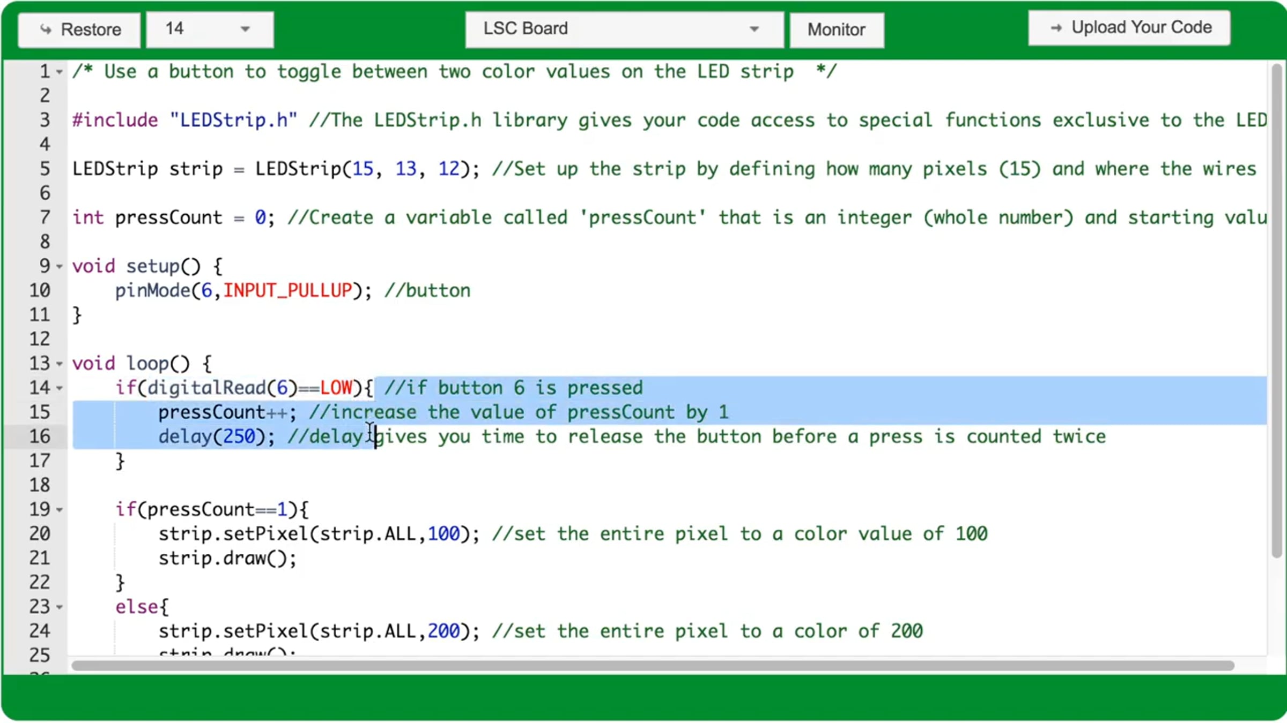
Task: Click the vertical scrollbar thumb
Action: coord(1276,311)
